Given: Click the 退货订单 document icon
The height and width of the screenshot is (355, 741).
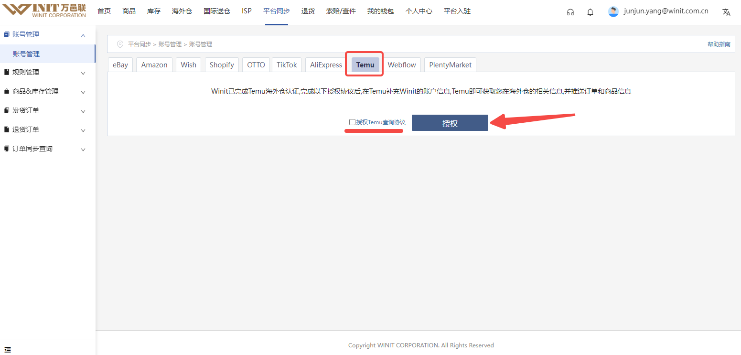Looking at the screenshot, I should click(7, 129).
